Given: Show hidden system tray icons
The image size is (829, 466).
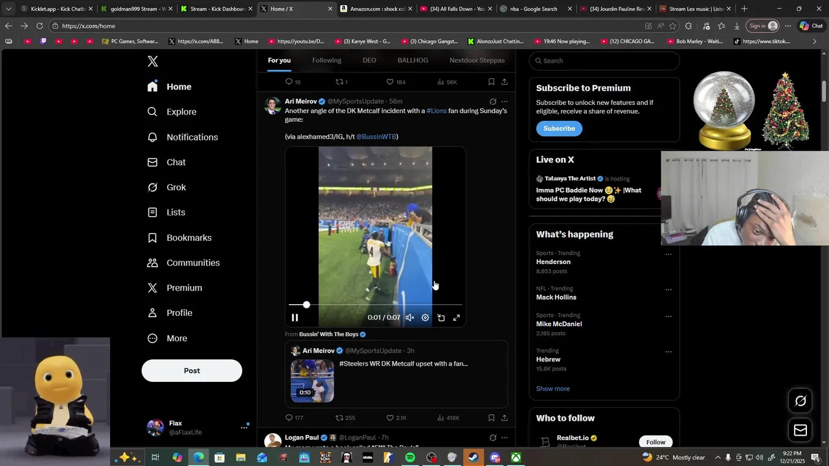Looking at the screenshot, I should click(x=717, y=458).
